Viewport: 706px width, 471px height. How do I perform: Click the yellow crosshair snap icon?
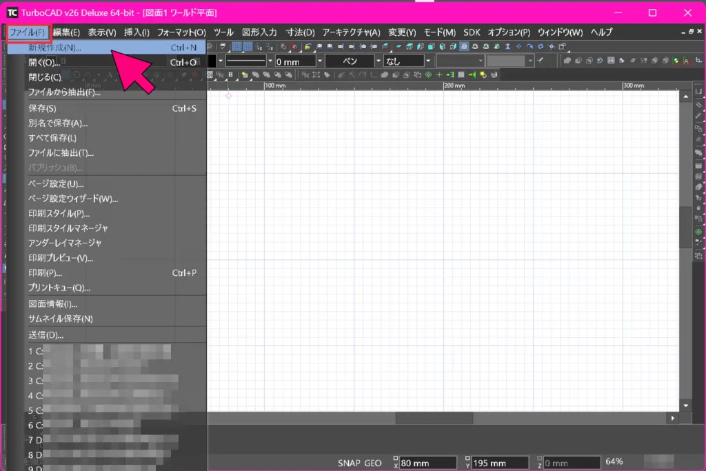pos(439,74)
